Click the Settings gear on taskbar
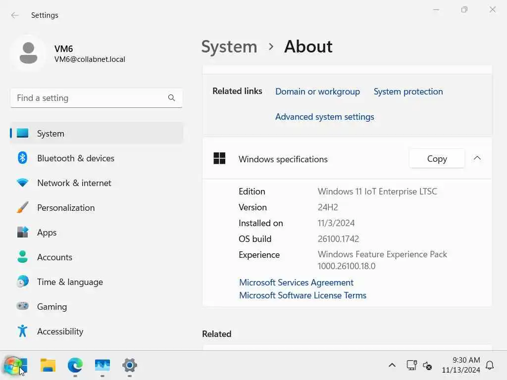 click(x=130, y=366)
